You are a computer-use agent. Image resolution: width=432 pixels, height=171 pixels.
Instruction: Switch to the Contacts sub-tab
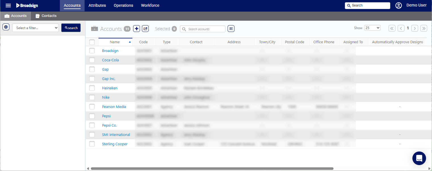click(x=46, y=16)
